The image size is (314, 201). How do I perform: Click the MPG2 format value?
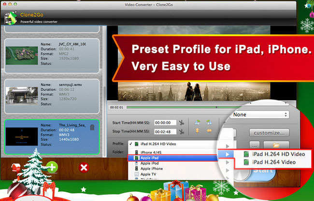tap(64, 54)
